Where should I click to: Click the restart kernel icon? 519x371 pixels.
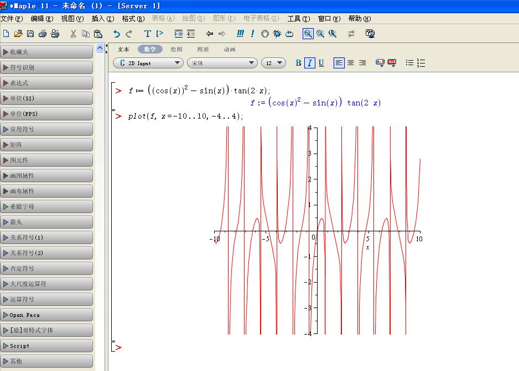[x=289, y=33]
